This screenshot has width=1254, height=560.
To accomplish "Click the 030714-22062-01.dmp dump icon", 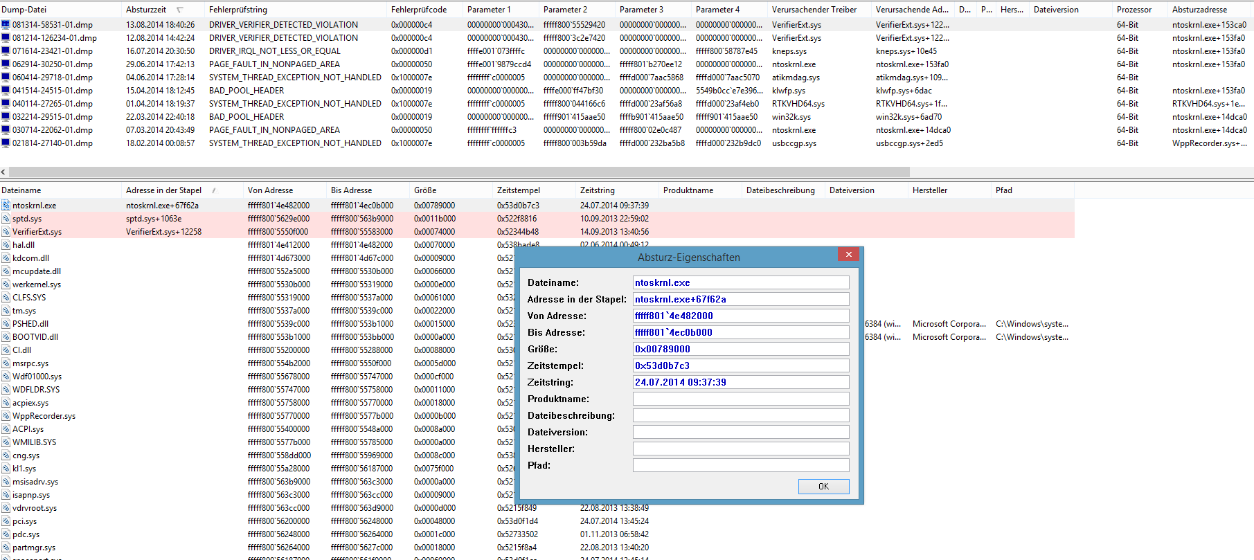I will tap(6, 129).
